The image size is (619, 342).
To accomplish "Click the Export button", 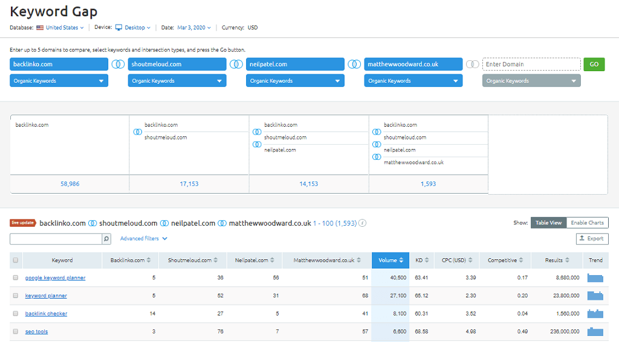I will tap(592, 239).
